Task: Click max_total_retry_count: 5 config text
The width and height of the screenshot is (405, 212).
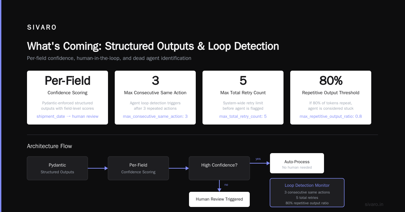Action: (x=243, y=116)
